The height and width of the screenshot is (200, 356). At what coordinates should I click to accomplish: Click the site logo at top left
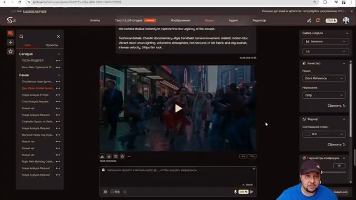pyautogui.click(x=9, y=21)
